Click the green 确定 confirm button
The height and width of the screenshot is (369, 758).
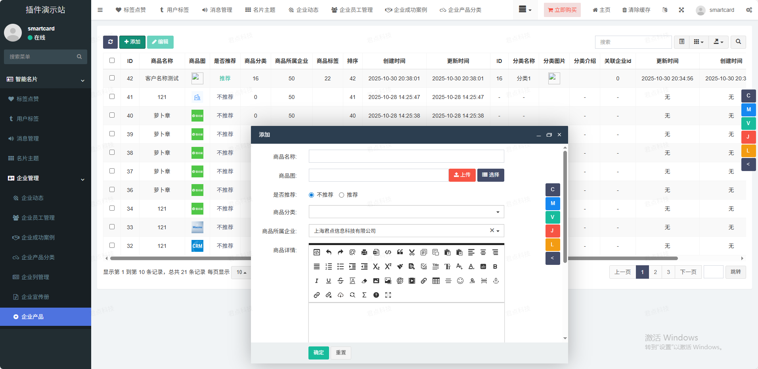(x=318, y=353)
